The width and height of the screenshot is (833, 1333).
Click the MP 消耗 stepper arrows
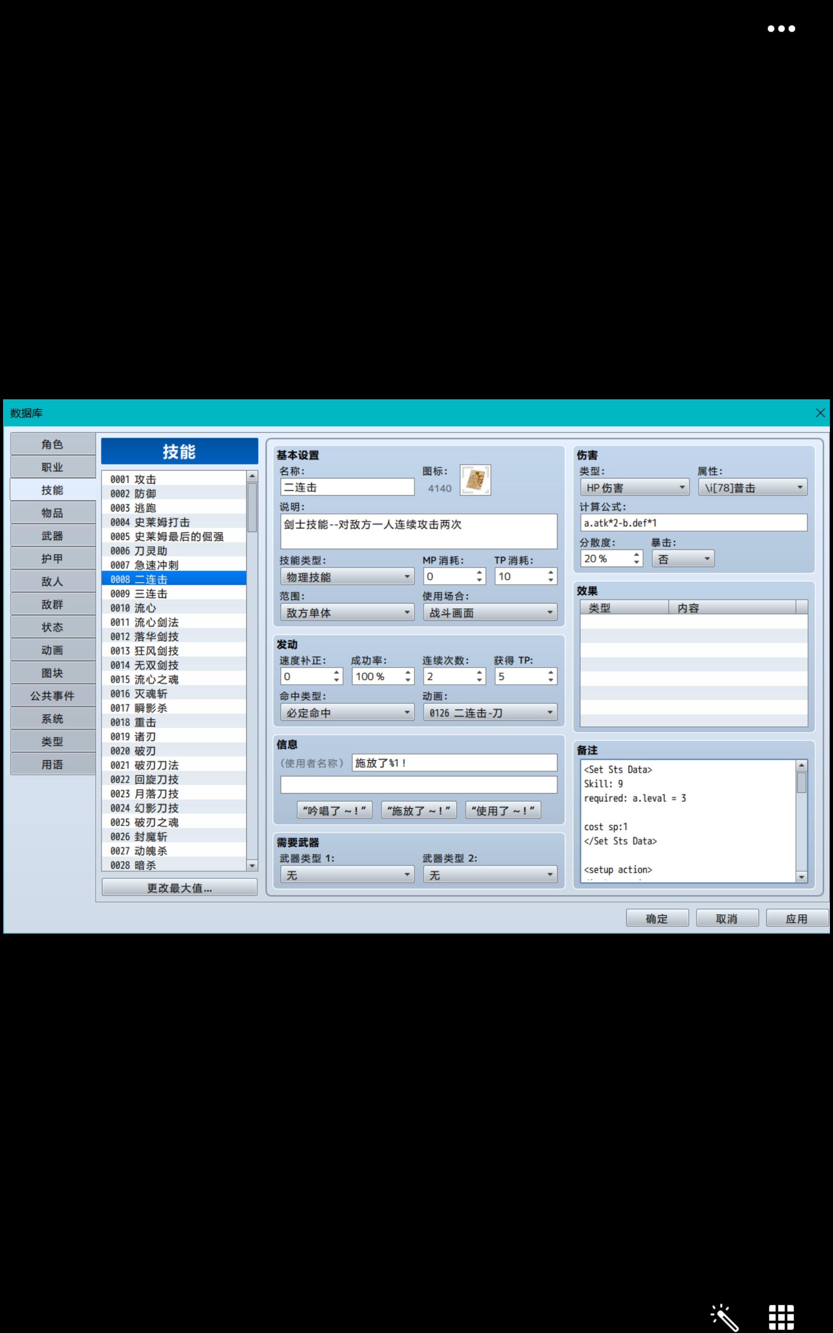coord(479,576)
